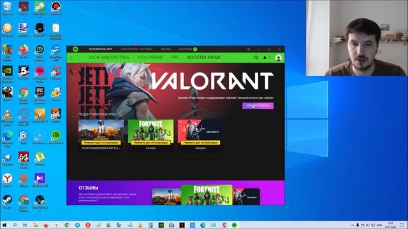Click PUBG image in the ОТЗЫВЫ banner
Viewport: 408px width, 229px height.
coord(166,197)
